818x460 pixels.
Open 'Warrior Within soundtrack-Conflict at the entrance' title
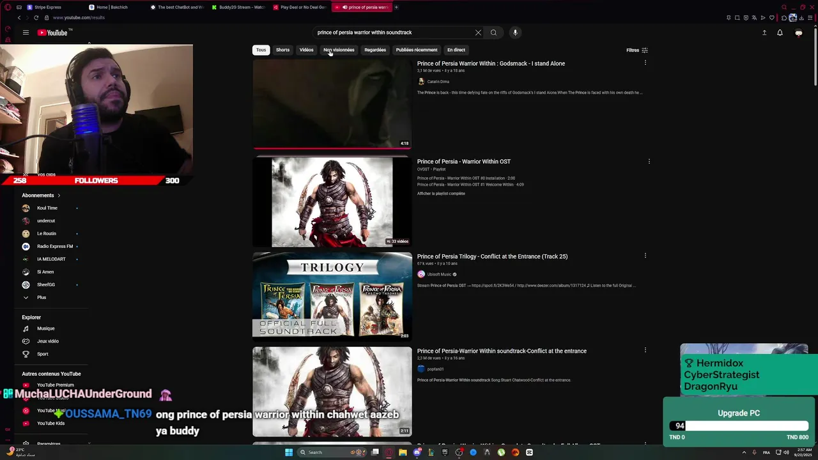coord(502,351)
